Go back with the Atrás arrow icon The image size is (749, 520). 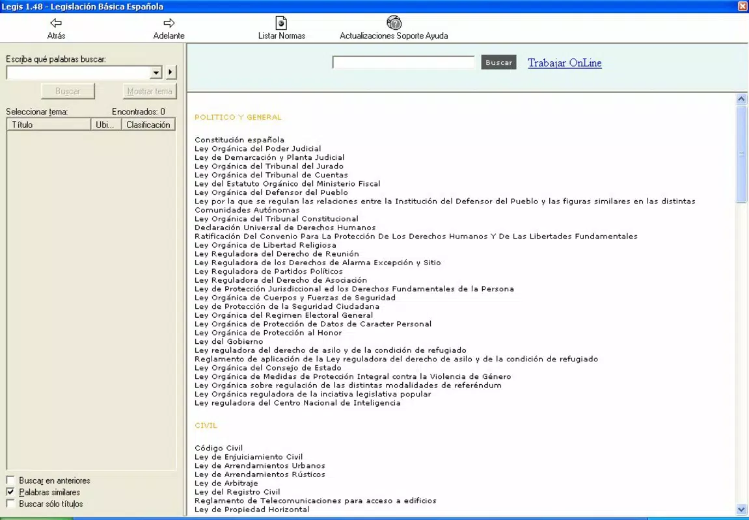click(56, 23)
